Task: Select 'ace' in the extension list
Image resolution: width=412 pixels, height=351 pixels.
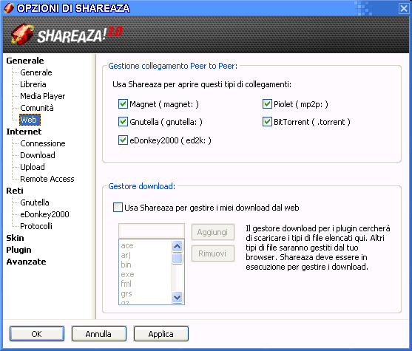Action: tap(127, 245)
